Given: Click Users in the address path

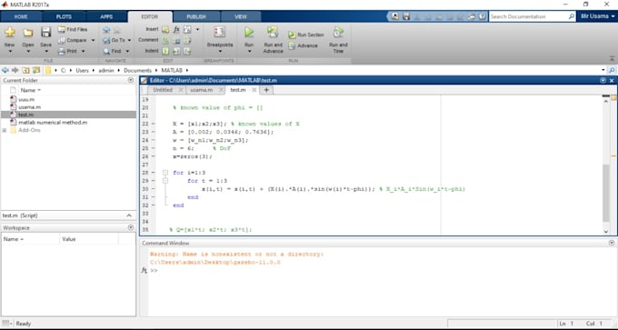Looking at the screenshot, I should [82, 70].
